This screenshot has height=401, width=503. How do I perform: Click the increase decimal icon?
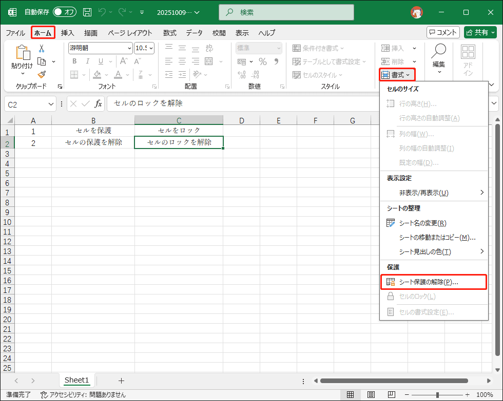242,75
